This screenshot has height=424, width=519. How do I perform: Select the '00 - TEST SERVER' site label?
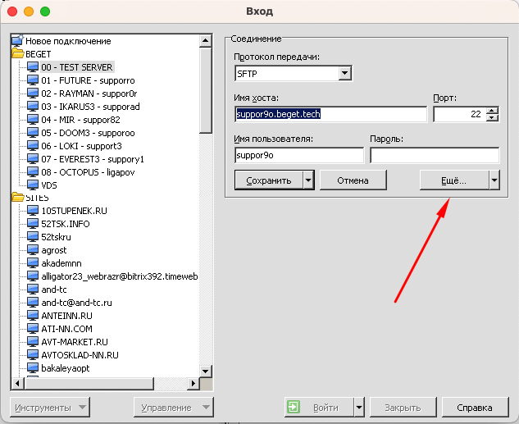[x=77, y=67]
